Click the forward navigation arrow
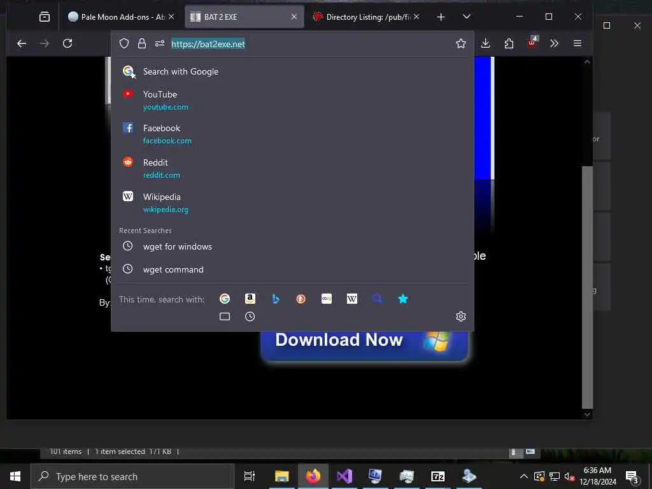Viewport: 652px width, 489px height. tap(44, 43)
